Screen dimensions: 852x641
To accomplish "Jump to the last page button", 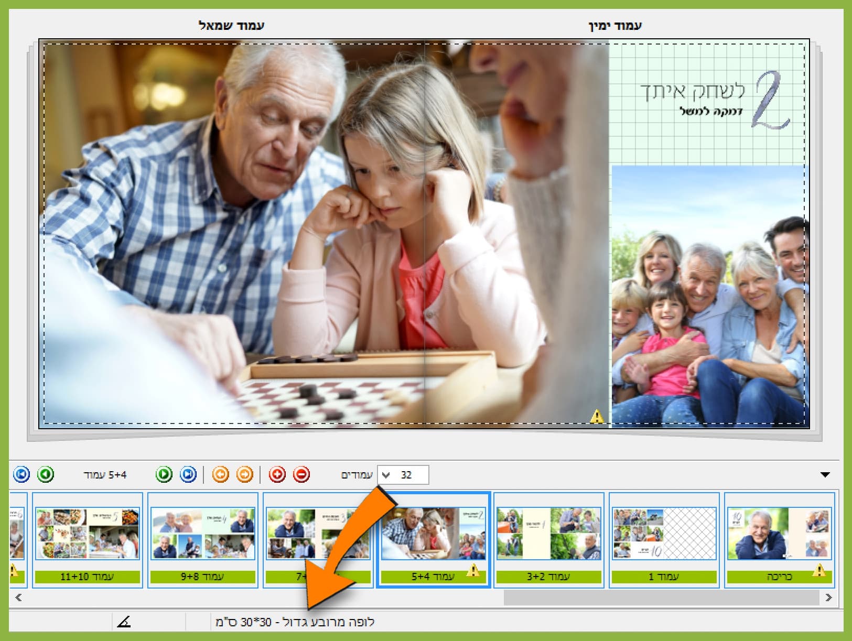I will click(x=188, y=475).
